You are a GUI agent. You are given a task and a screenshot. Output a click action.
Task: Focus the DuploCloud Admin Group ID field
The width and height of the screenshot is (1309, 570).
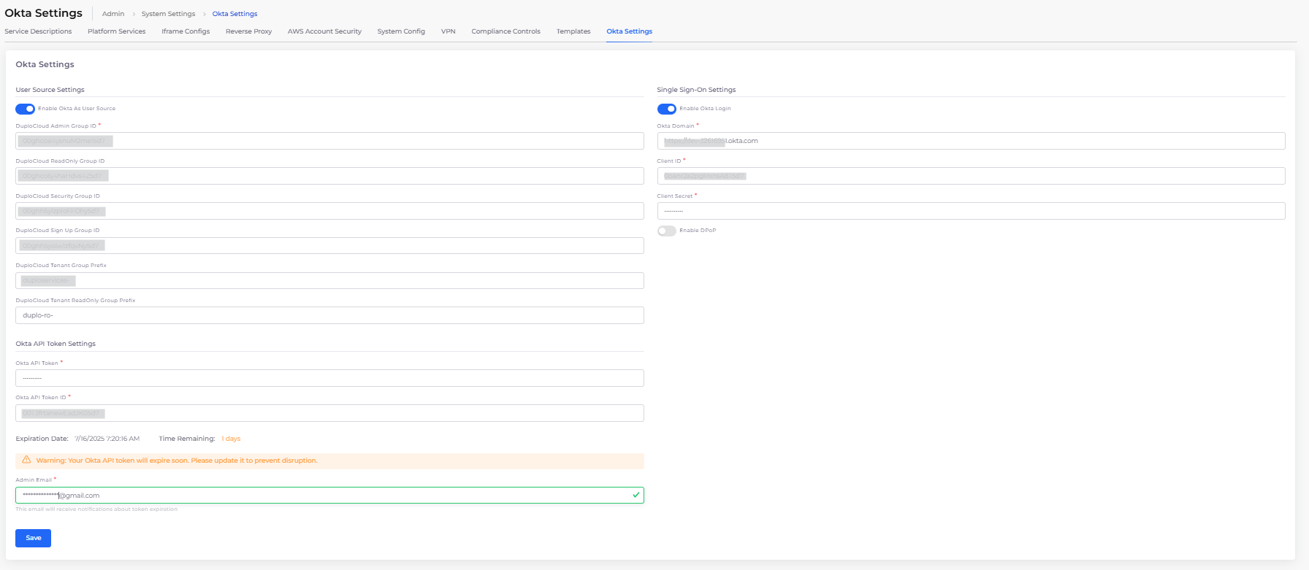329,141
